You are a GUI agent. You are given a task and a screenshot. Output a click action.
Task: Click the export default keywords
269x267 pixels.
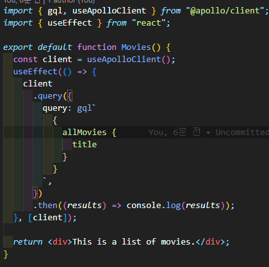point(37,47)
